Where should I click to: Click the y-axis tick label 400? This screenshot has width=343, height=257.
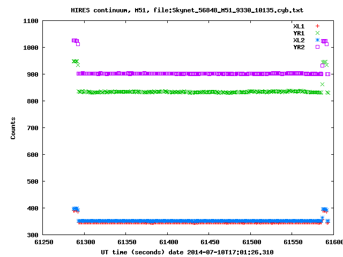[x=33, y=208]
